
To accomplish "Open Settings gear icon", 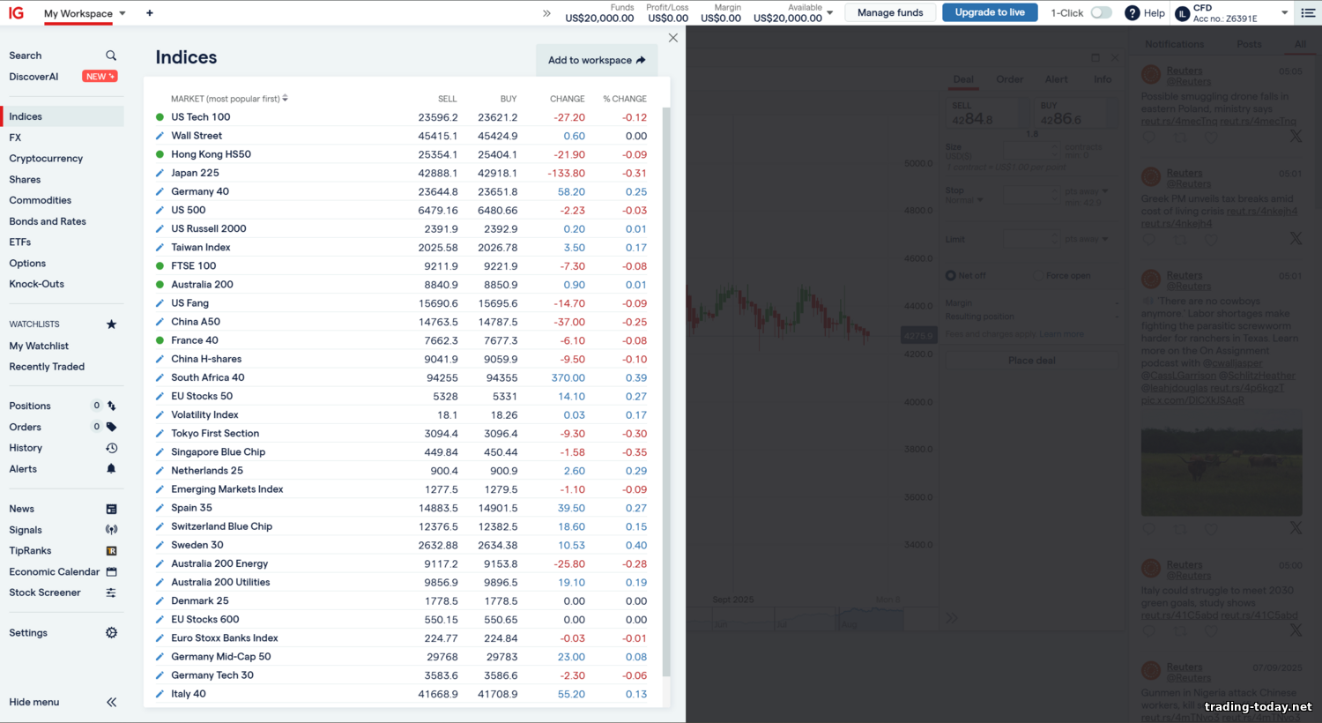I will 111,633.
